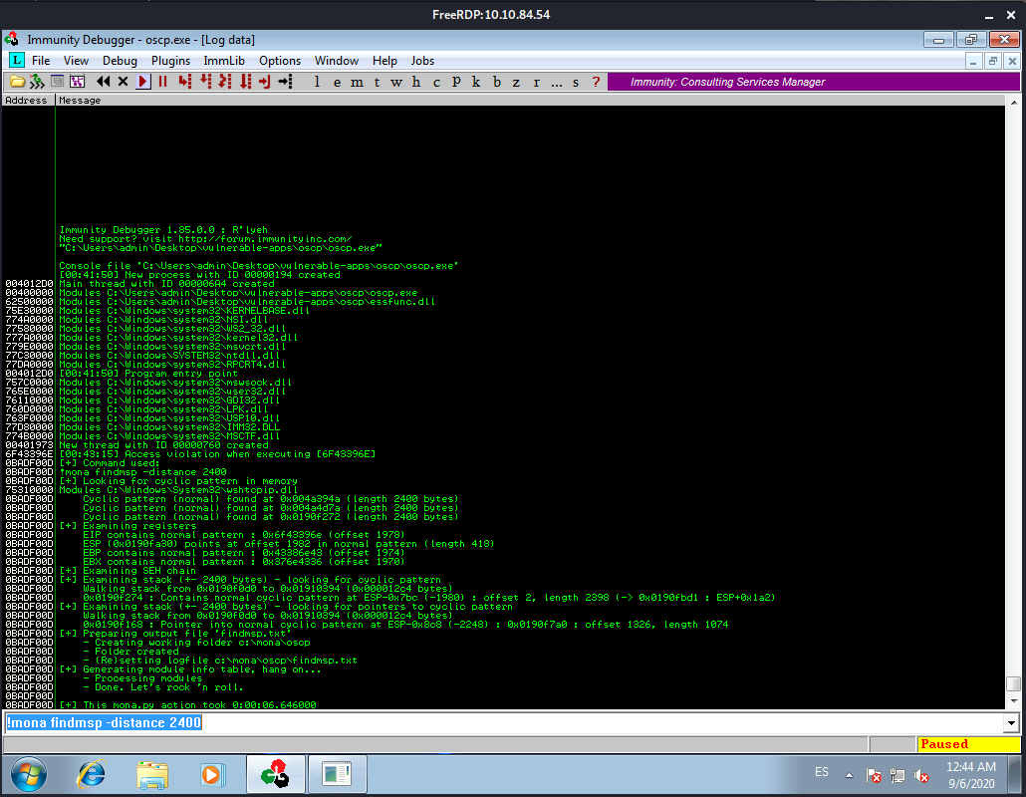Click the Message column header
This screenshot has height=797, width=1026.
530,100
